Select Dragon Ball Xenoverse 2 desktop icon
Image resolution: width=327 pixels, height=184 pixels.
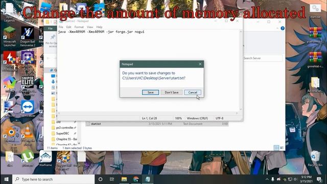pos(28,37)
